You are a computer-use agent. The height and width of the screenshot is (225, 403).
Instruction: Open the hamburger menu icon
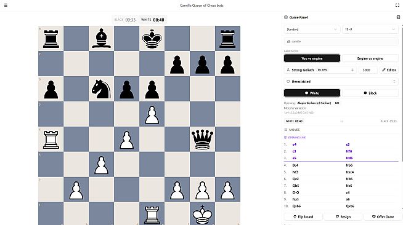6,5
